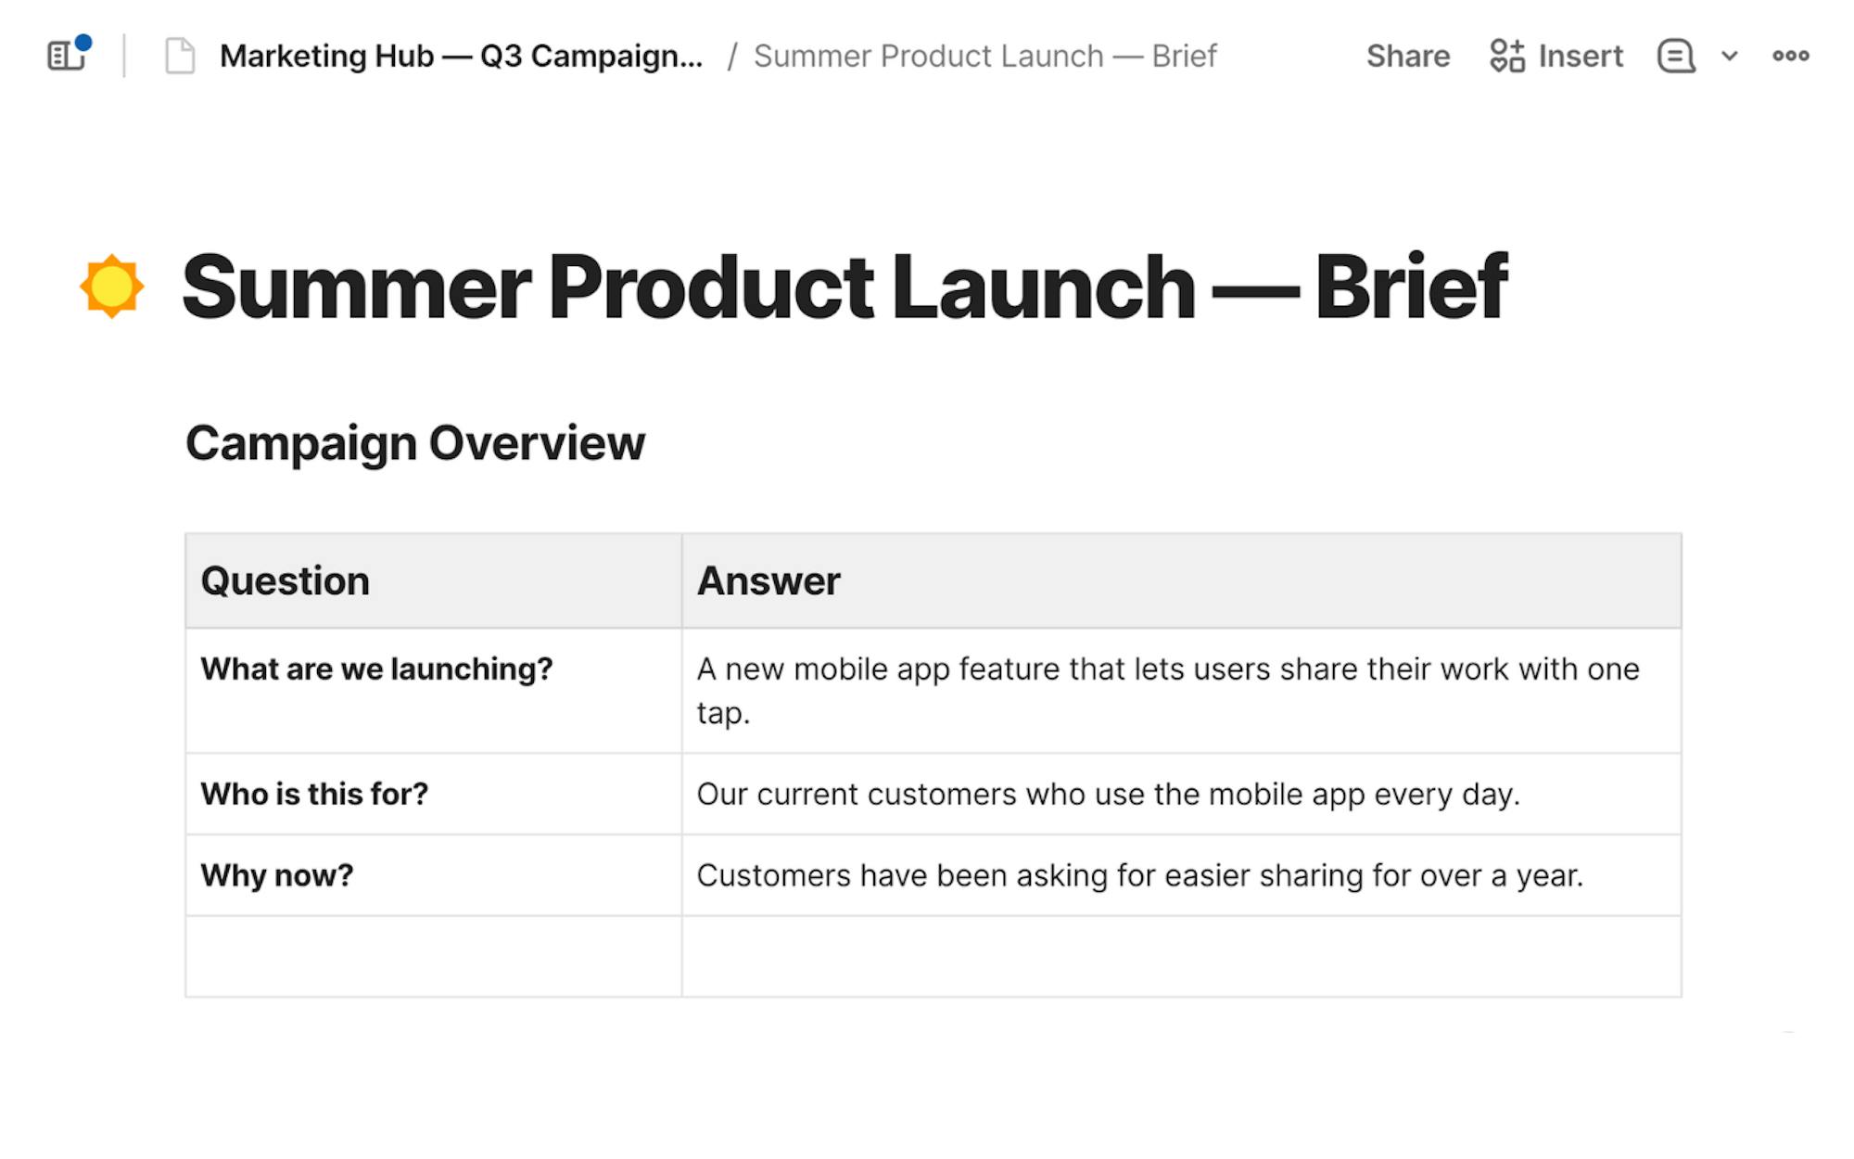Click the empty bottom-right answer cell
Viewport: 1854px width, 1159px height.
(1181, 957)
